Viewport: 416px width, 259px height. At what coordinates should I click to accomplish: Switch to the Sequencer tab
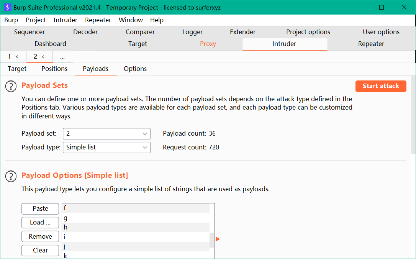click(29, 32)
